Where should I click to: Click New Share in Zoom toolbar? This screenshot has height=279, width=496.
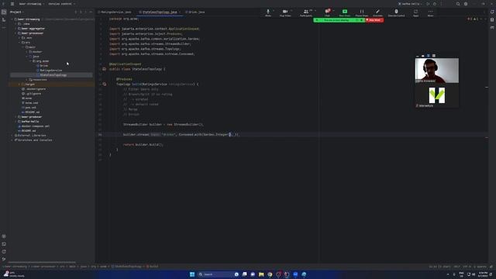coord(344,12)
